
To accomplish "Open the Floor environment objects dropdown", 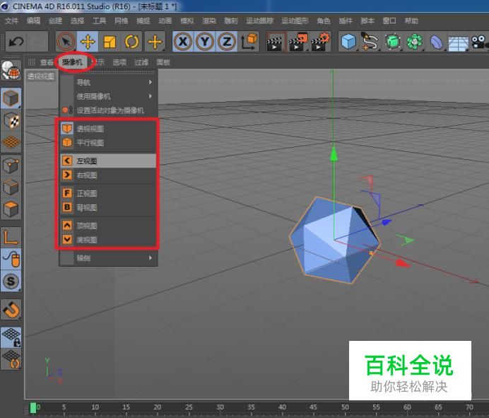I will coord(458,43).
